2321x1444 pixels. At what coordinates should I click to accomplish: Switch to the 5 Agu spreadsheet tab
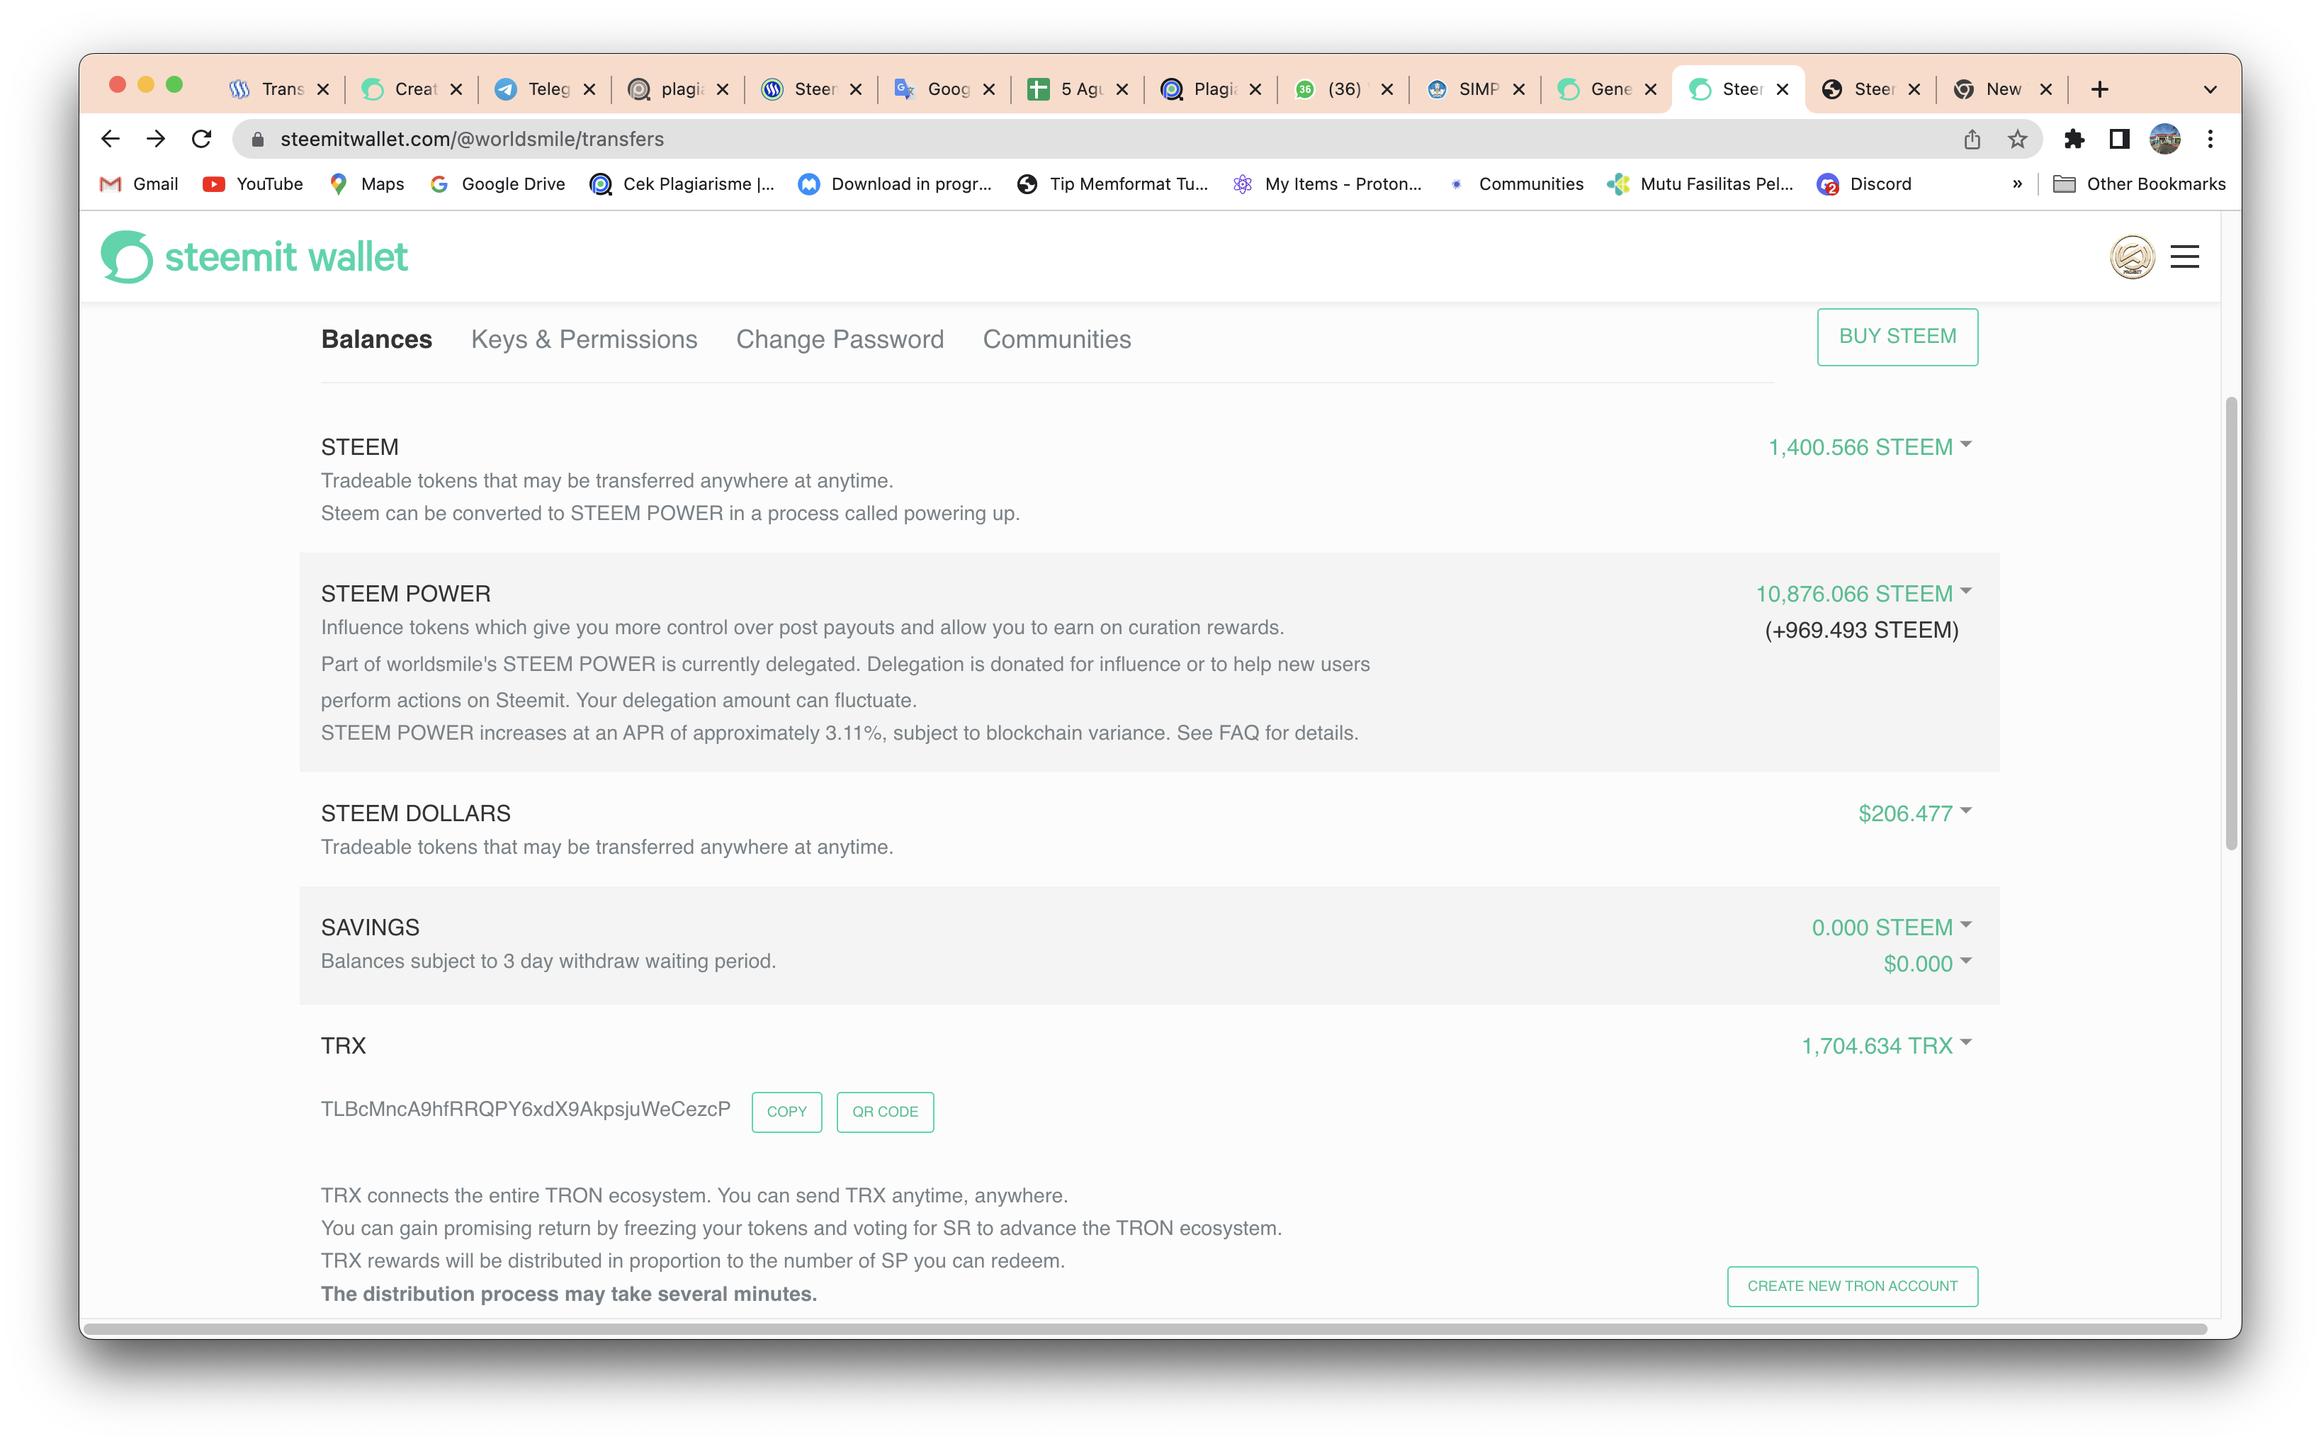coord(1079,90)
